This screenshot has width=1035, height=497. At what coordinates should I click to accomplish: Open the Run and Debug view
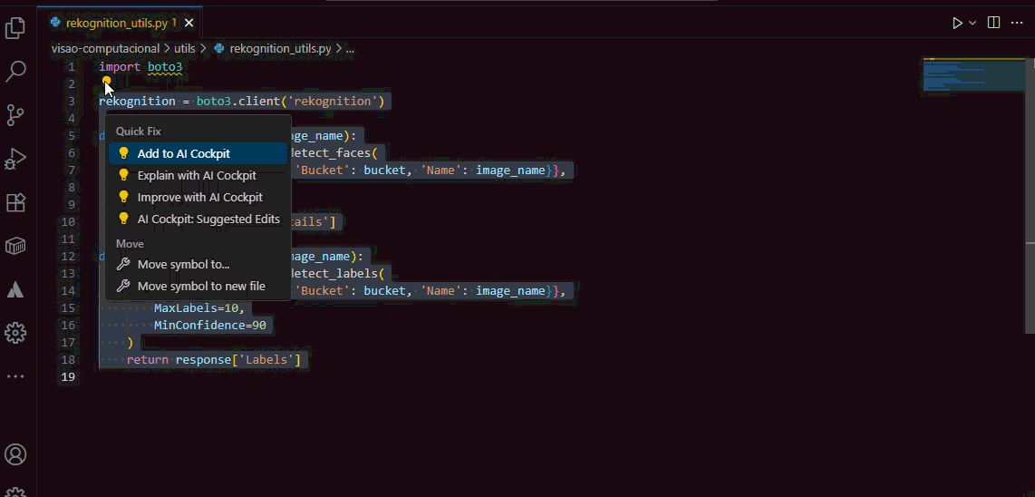pos(15,159)
